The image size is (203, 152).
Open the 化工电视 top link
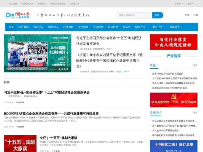[13, 4]
